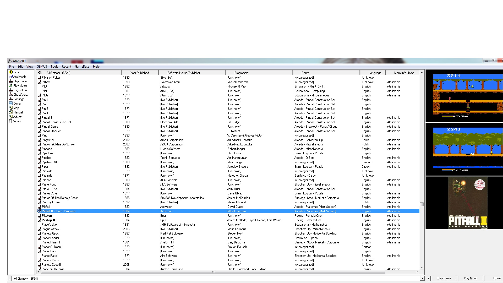This screenshot has width=503, height=283.
Task: Sort by Programmer column header
Action: tap(259, 73)
